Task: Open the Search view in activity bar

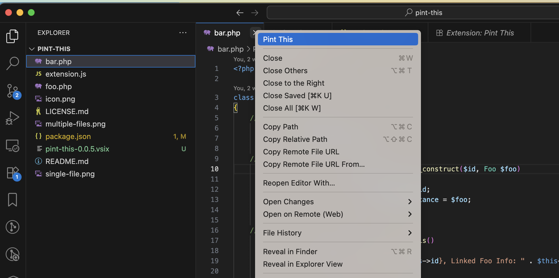Action: (12, 63)
